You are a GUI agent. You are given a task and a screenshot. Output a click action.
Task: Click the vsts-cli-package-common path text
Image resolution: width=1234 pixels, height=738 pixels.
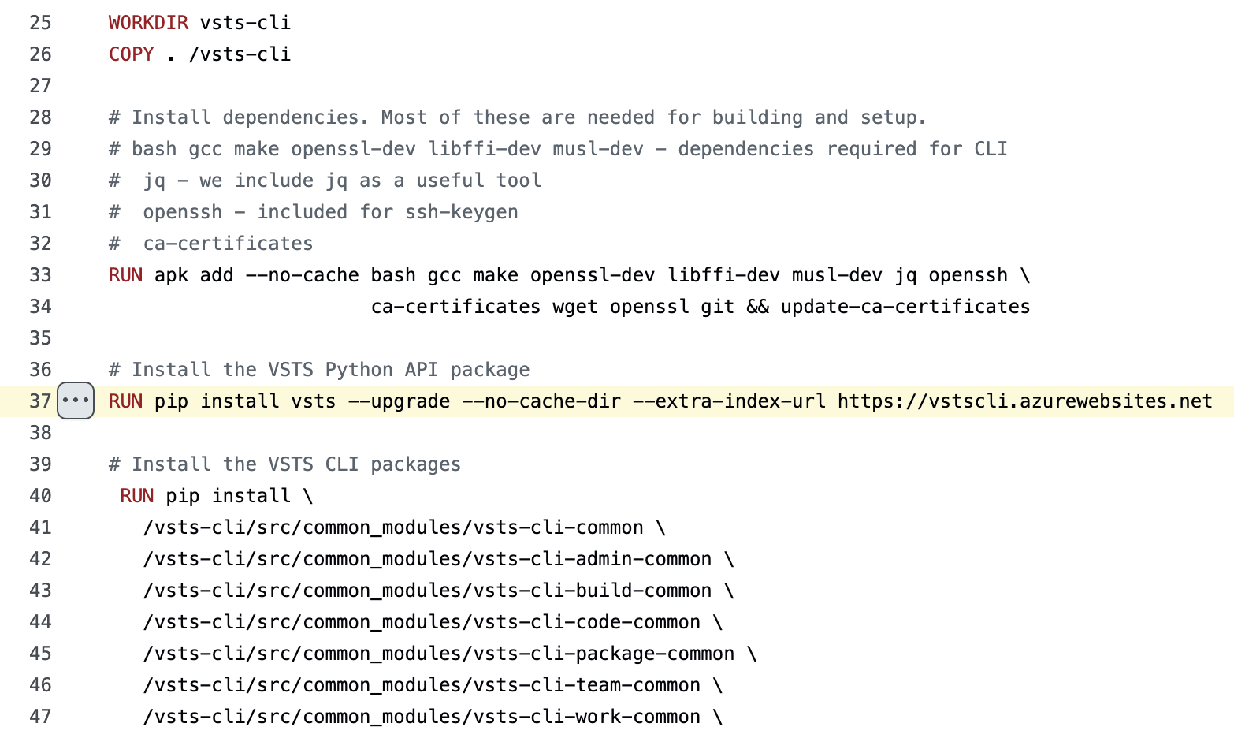tap(438, 654)
